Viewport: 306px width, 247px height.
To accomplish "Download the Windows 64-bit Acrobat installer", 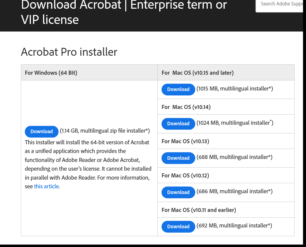I will pos(42,132).
